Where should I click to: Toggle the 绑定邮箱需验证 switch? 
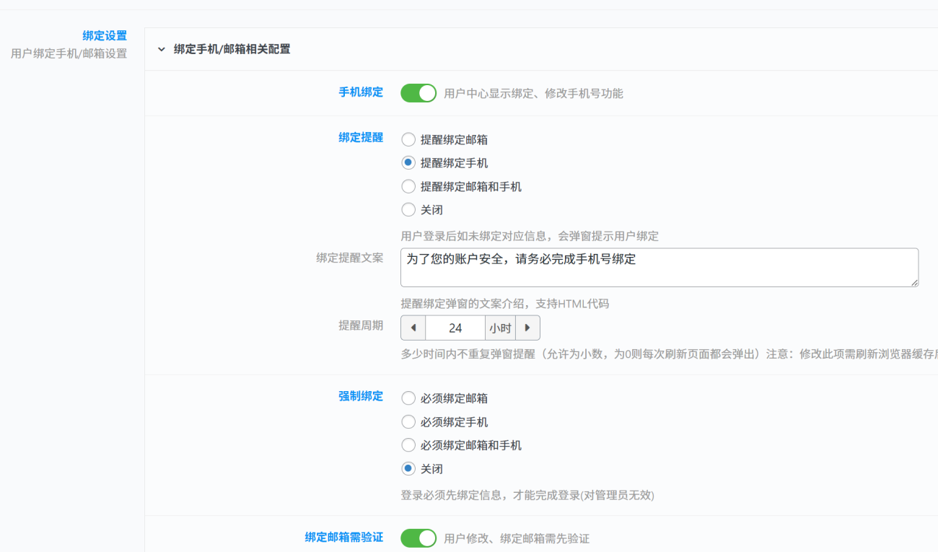click(418, 538)
